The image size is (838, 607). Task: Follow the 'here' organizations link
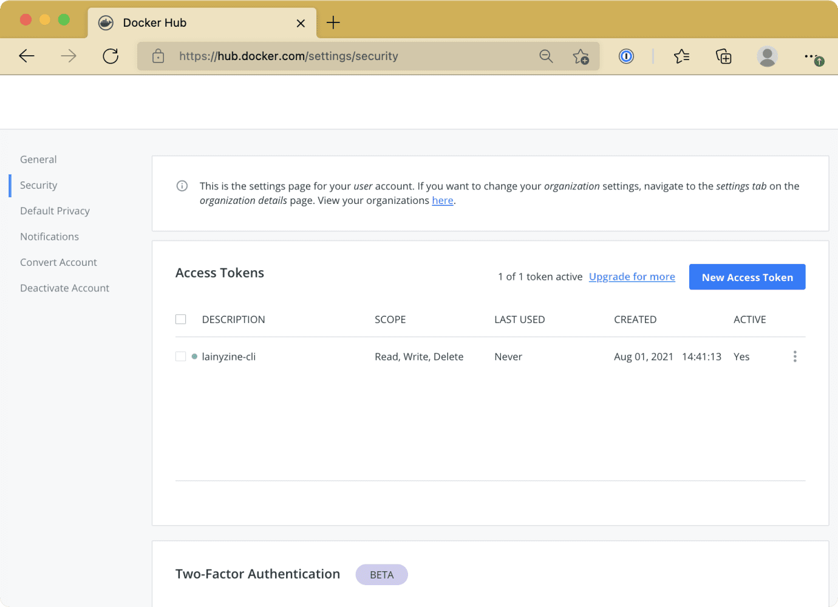443,200
